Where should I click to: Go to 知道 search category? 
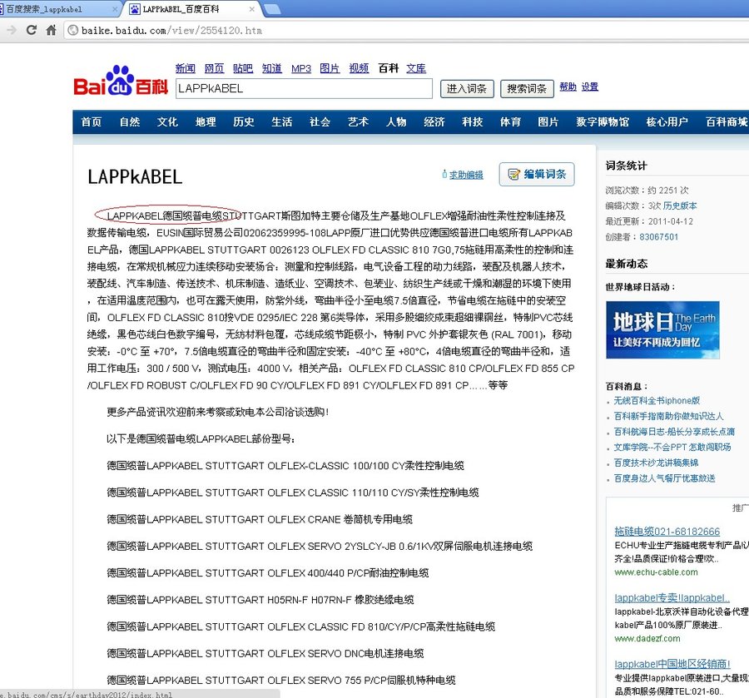[272, 68]
